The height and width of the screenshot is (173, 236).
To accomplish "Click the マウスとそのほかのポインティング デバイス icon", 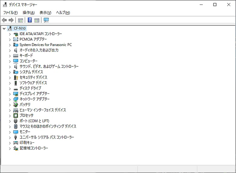I will 16,126.
